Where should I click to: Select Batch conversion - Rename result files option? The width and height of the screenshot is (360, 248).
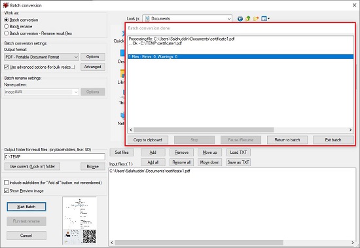coord(38,33)
